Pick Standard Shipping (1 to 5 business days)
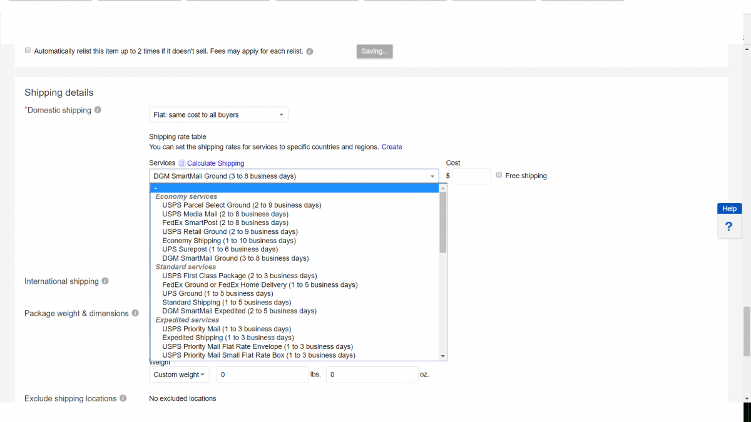Viewport: 751px width, 422px height. (x=295, y=302)
